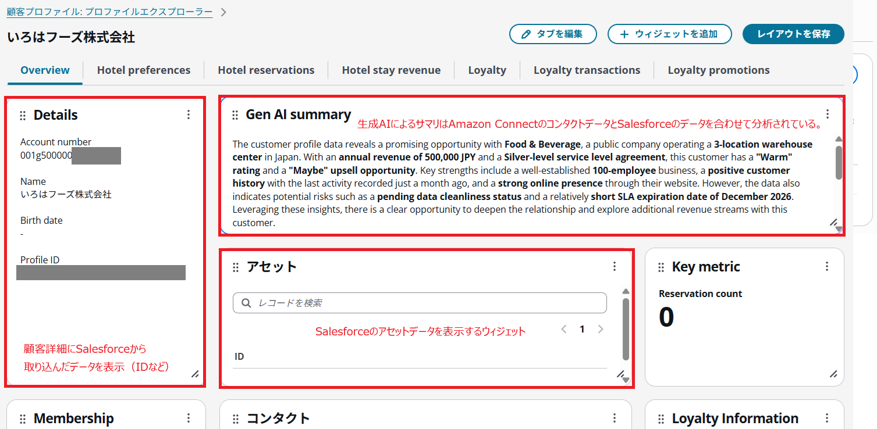
Task: Open the コンタクト widget options menu
Action: click(x=615, y=418)
